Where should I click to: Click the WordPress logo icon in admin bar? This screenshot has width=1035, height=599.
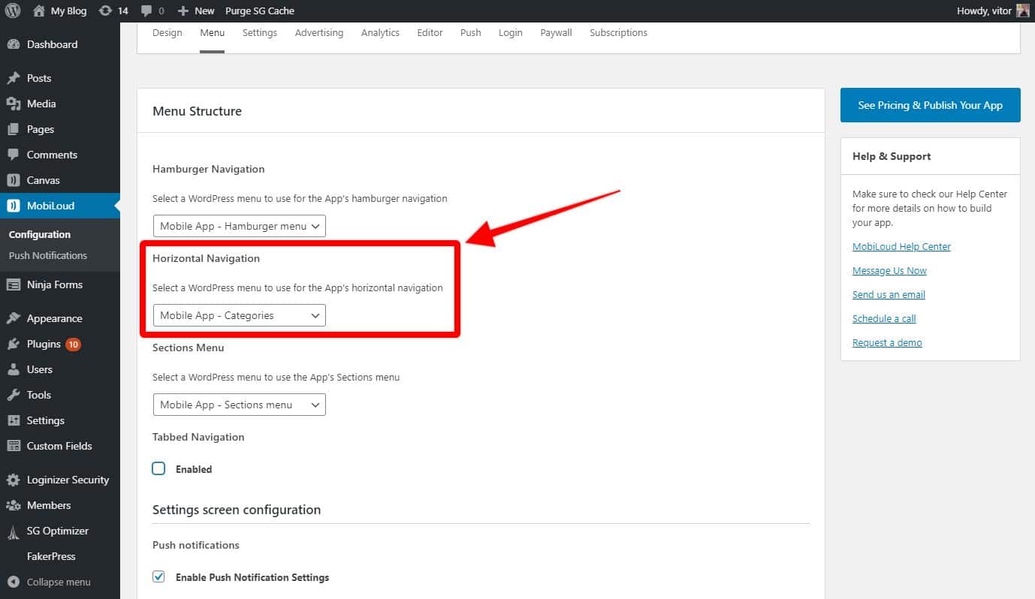coord(13,11)
